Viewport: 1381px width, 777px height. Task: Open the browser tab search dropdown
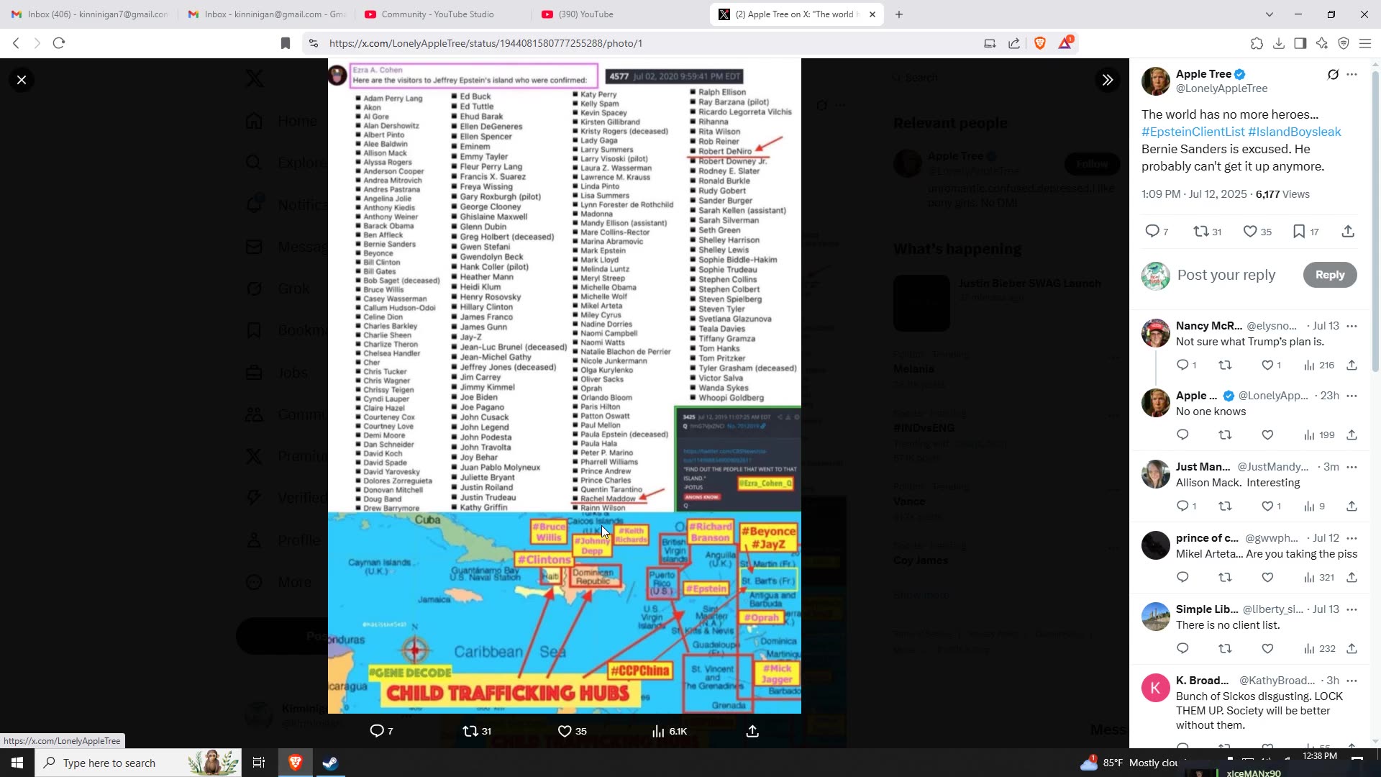click(1270, 14)
